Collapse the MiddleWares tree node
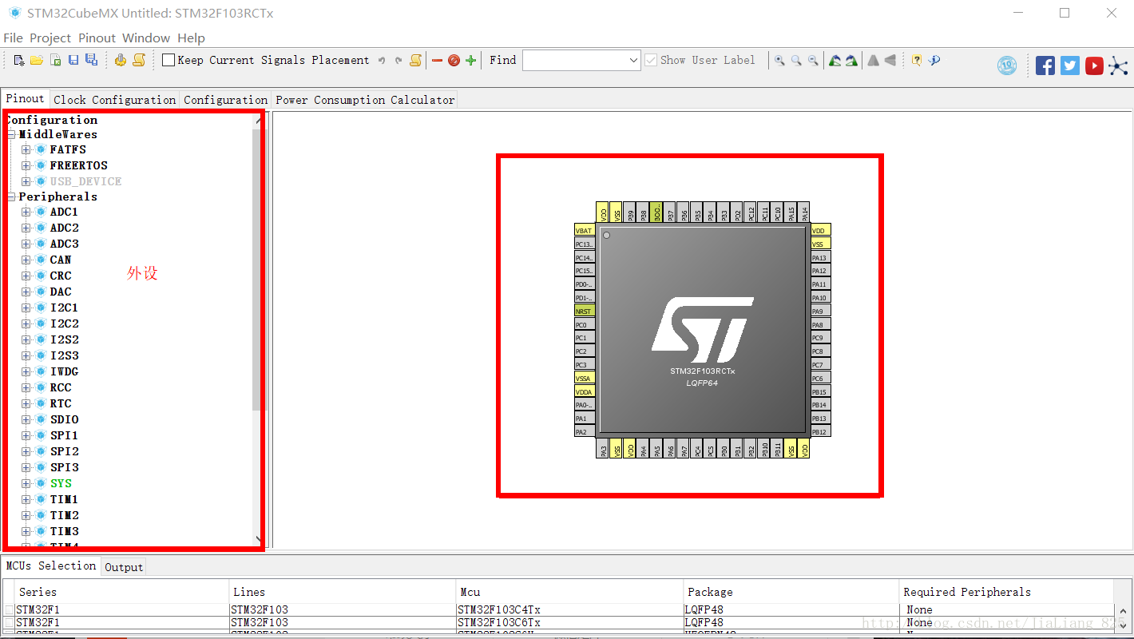 point(11,134)
